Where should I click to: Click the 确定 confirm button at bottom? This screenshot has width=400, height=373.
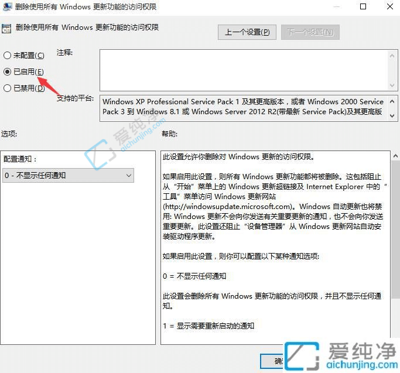click(272, 361)
